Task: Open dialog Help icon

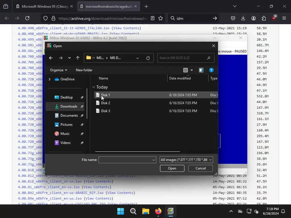Action: click(x=211, y=70)
